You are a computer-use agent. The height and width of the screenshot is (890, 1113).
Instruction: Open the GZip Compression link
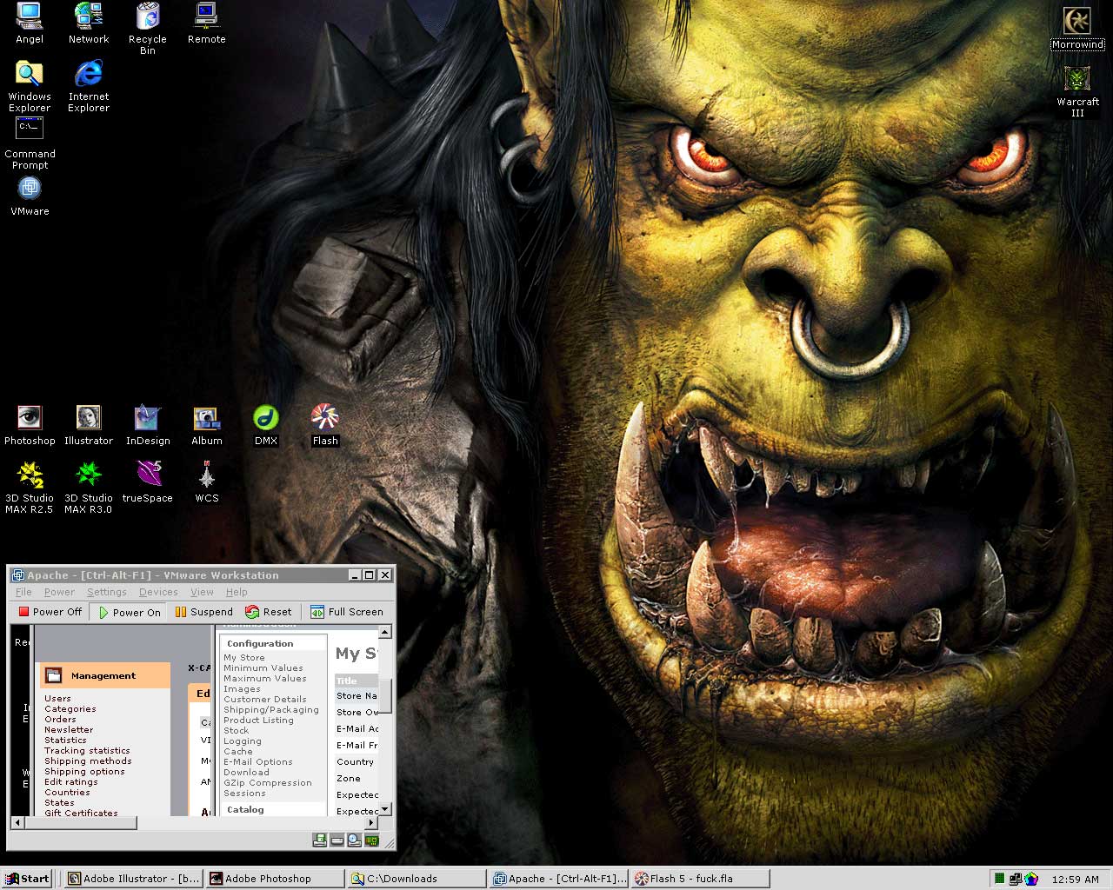[x=268, y=783]
